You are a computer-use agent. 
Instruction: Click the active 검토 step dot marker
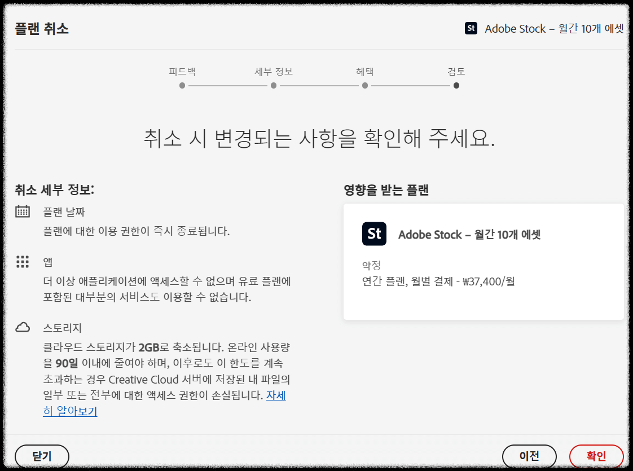(x=456, y=86)
